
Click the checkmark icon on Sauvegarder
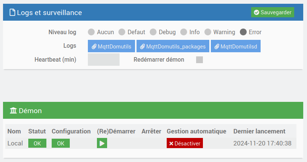click(x=256, y=12)
